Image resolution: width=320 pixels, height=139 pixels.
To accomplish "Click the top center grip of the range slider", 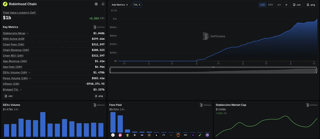I will coord(213,67).
